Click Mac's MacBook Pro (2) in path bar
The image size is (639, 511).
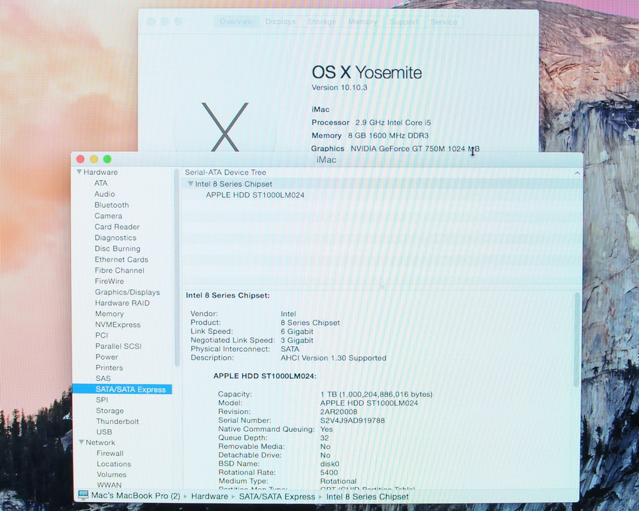(135, 496)
